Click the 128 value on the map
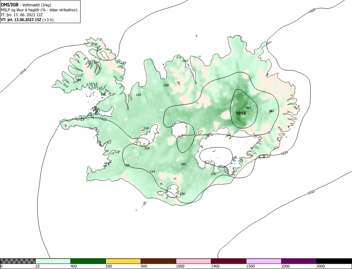This screenshot has height=269, width=352. click(138, 95)
